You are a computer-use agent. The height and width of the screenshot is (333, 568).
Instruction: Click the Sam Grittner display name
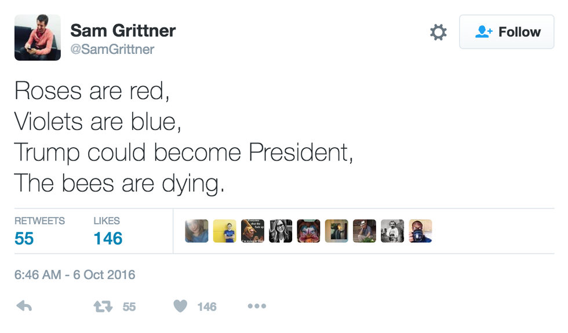pyautogui.click(x=123, y=30)
